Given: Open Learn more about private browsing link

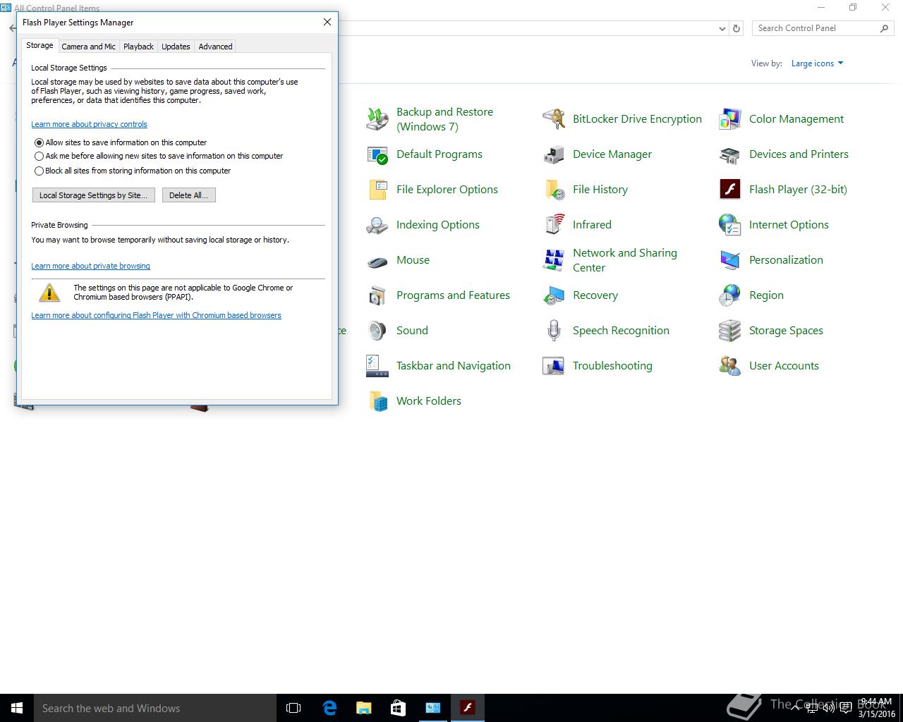Looking at the screenshot, I should point(90,266).
